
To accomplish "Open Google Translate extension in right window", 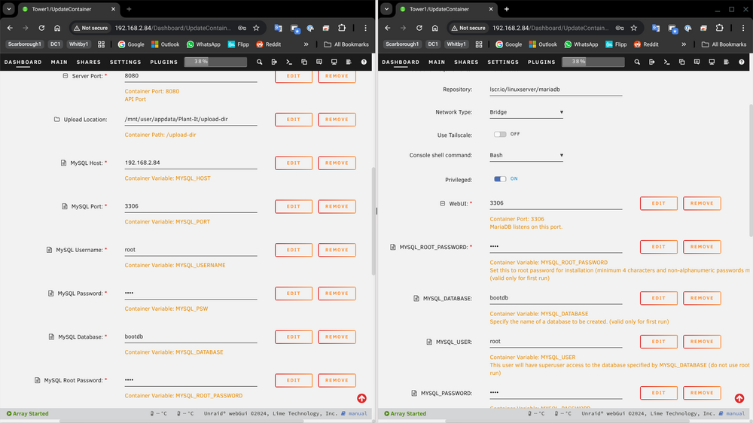I will pyautogui.click(x=656, y=28).
